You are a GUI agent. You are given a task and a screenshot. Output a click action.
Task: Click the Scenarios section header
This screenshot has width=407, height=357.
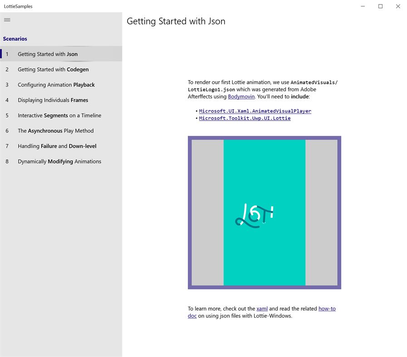click(x=15, y=39)
